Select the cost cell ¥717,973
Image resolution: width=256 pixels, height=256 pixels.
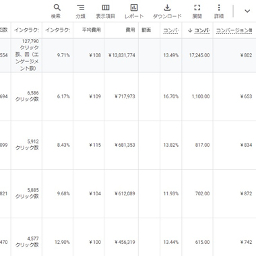tap(125, 96)
